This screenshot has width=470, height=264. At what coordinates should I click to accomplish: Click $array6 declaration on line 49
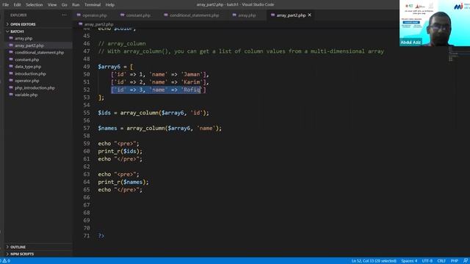coord(109,67)
